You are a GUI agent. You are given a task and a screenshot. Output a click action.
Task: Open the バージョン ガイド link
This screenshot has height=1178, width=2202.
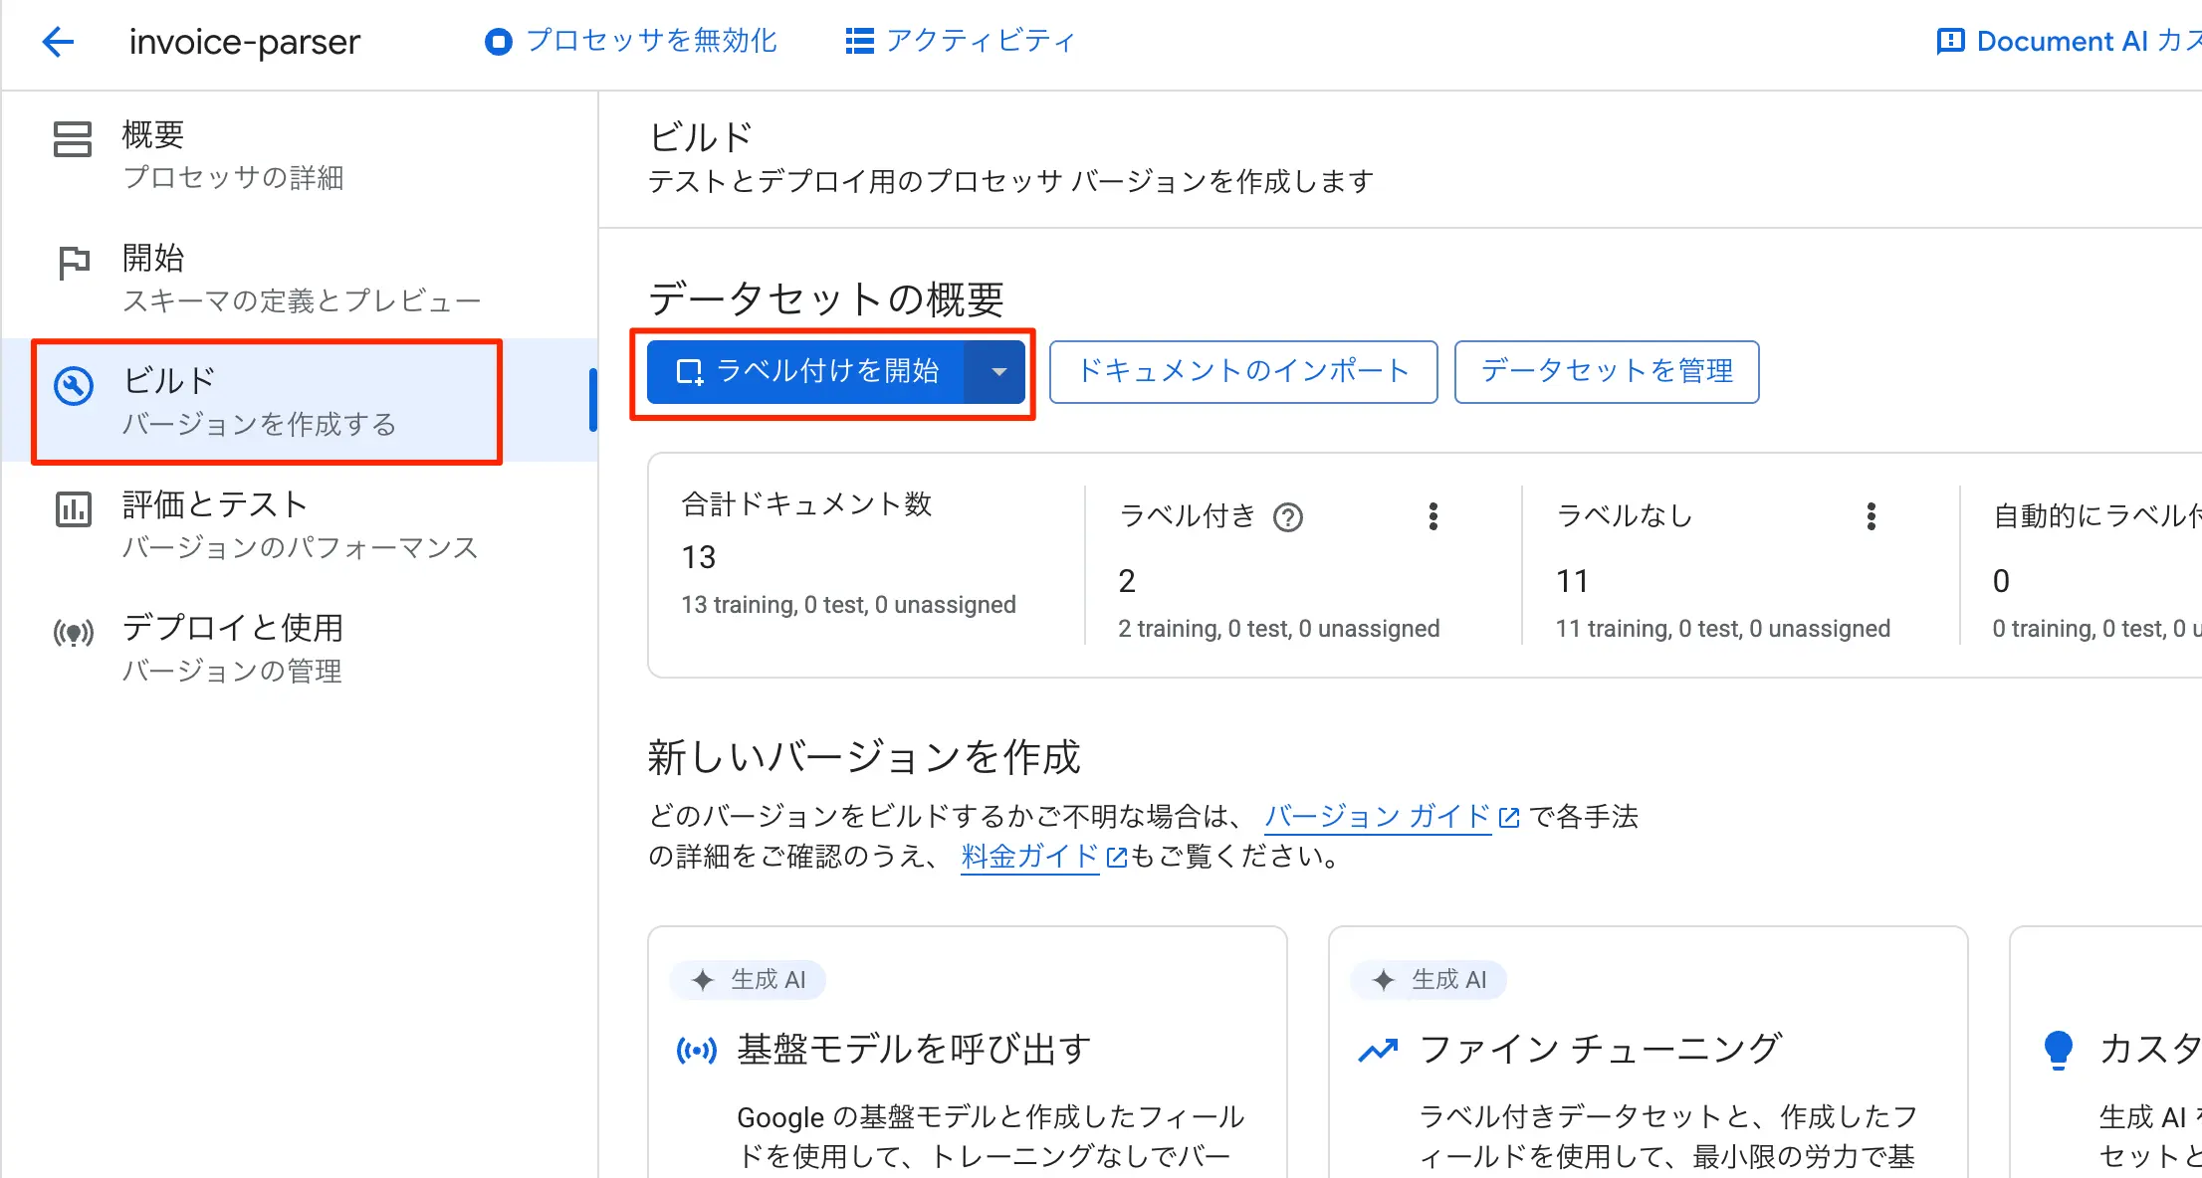point(1378,817)
